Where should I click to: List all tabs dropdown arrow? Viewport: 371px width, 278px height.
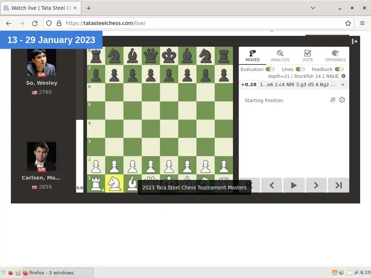click(313, 8)
